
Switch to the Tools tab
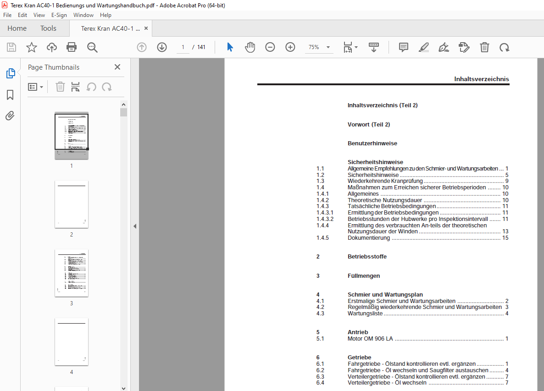click(48, 28)
